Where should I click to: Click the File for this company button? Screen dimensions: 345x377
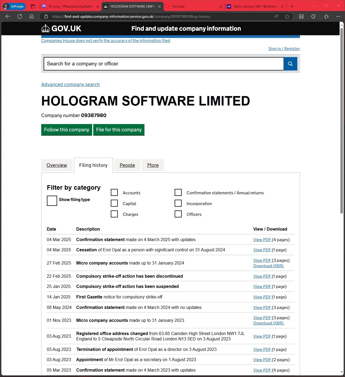(x=119, y=130)
